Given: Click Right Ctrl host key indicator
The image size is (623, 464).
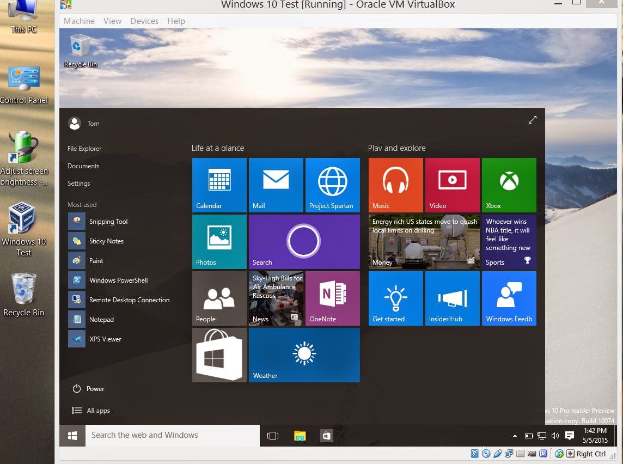Looking at the screenshot, I should (587, 454).
